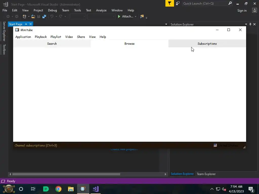Open the Search tab in Minitube

point(52,43)
